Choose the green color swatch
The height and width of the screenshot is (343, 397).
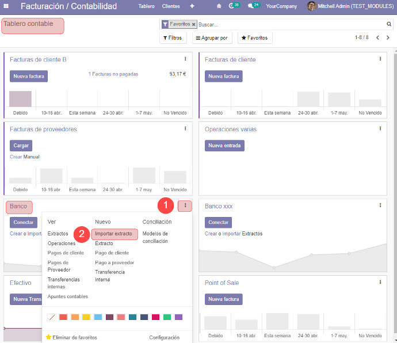tap(167, 317)
